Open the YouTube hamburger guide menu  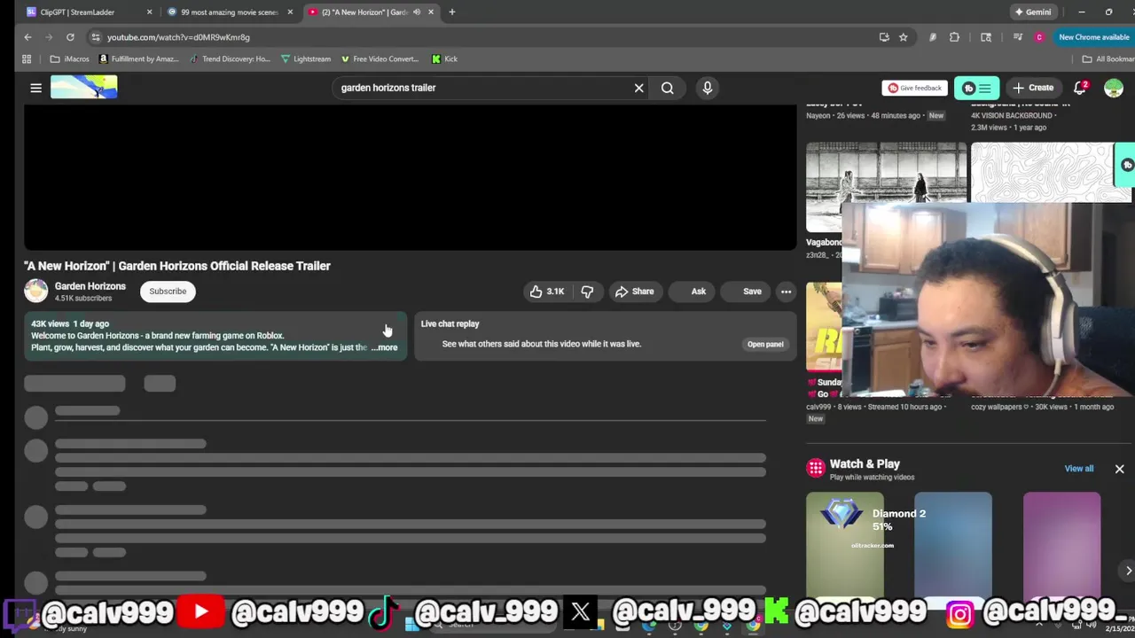click(x=35, y=88)
